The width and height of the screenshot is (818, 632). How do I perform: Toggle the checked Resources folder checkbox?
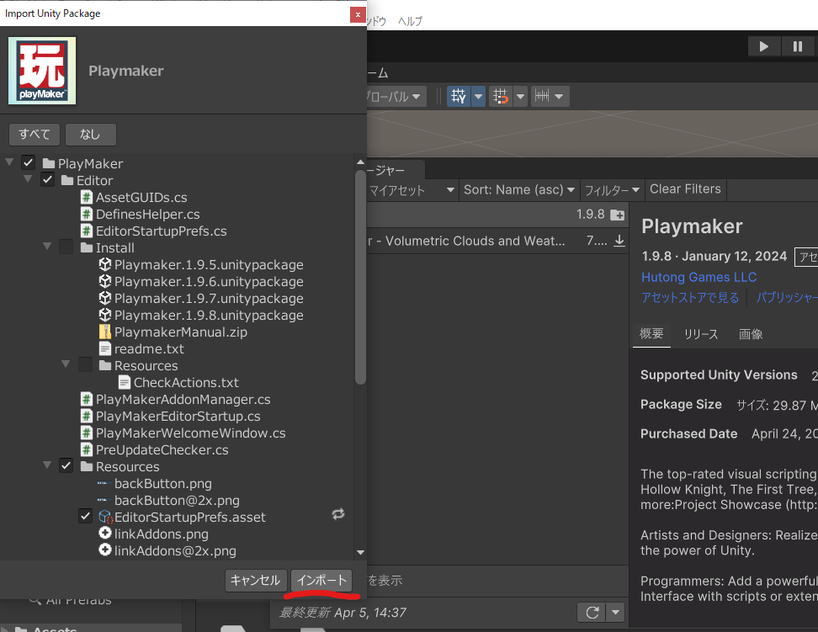[x=66, y=466]
